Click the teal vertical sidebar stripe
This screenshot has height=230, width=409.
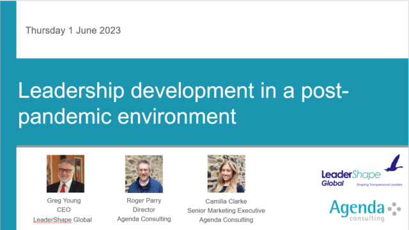8,115
